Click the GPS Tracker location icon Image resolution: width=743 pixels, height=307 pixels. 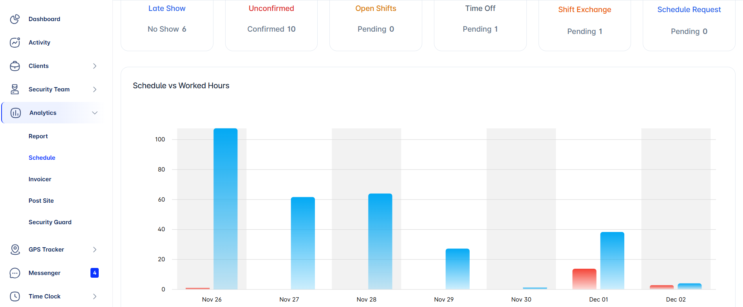click(x=15, y=250)
